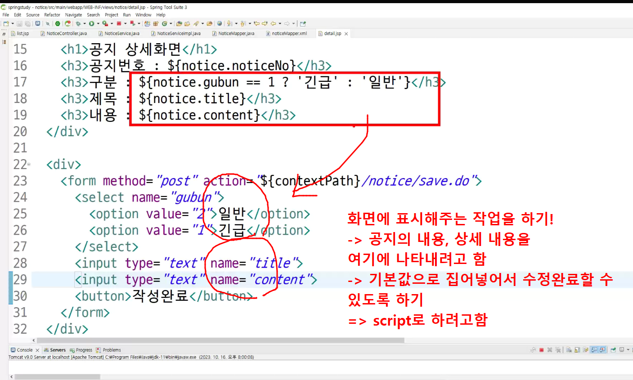
Task: Open the File menu
Action: (x=6, y=15)
